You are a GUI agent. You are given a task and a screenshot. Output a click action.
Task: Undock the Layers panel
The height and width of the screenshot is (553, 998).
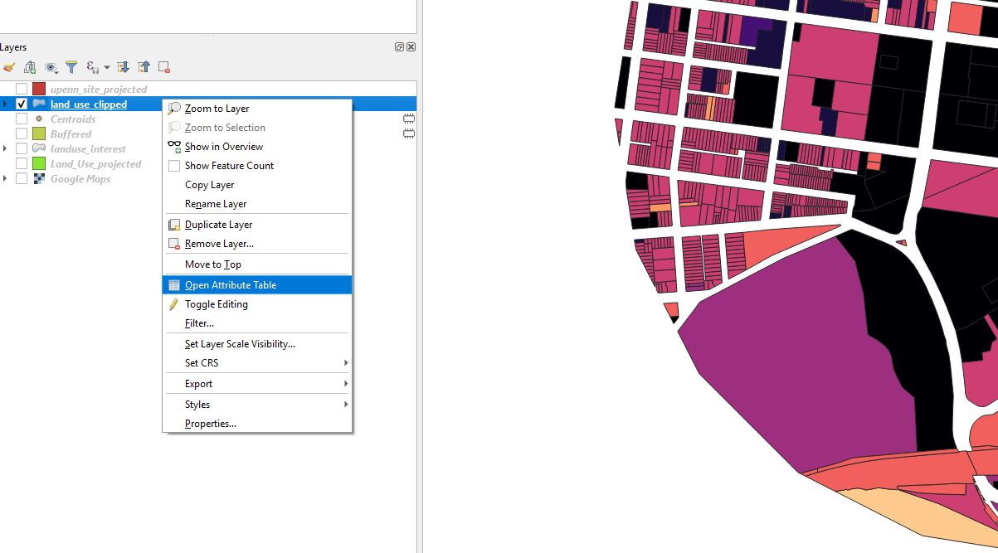[x=399, y=47]
